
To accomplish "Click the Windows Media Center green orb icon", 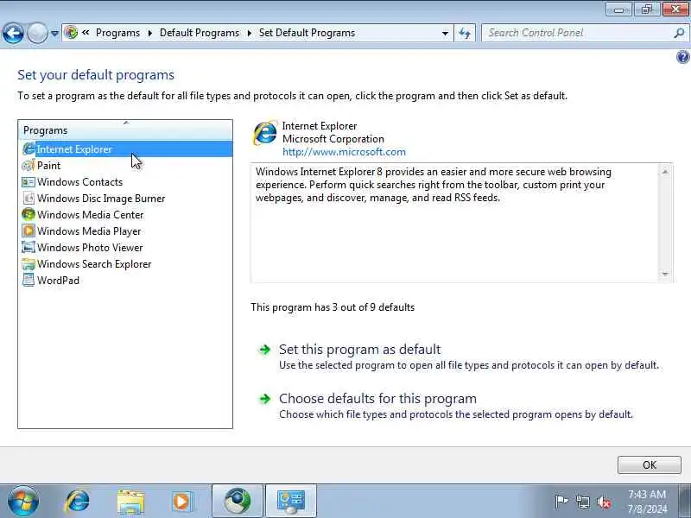I will [29, 214].
